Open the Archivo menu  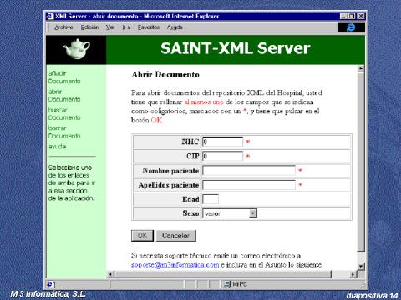click(63, 27)
